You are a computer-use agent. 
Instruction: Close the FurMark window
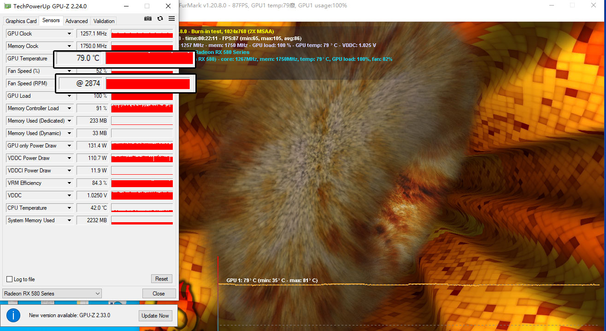(x=594, y=6)
